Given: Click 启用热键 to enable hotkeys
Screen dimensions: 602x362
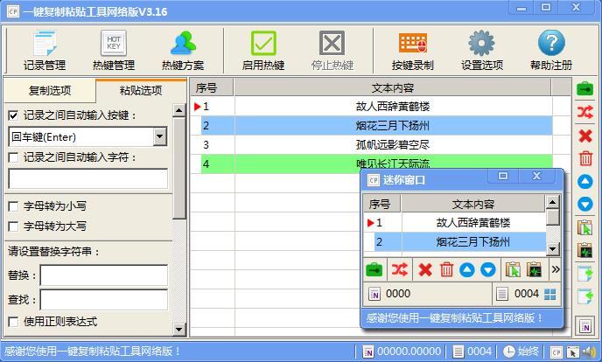Looking at the screenshot, I should tap(262, 50).
